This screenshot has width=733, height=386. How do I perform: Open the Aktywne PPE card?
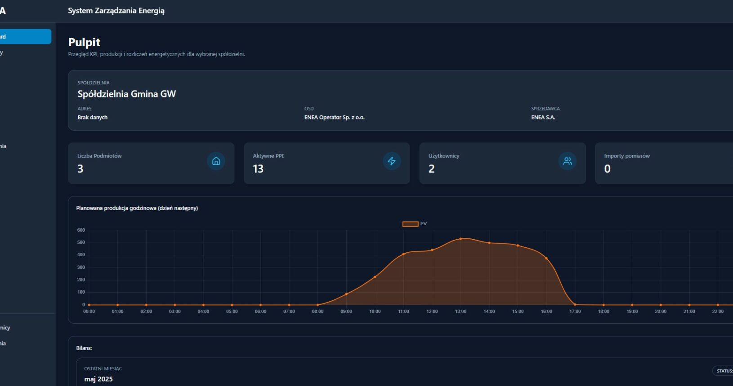pyautogui.click(x=326, y=163)
